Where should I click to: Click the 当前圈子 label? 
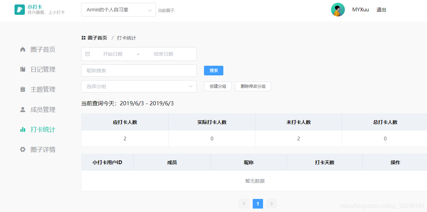point(166,11)
